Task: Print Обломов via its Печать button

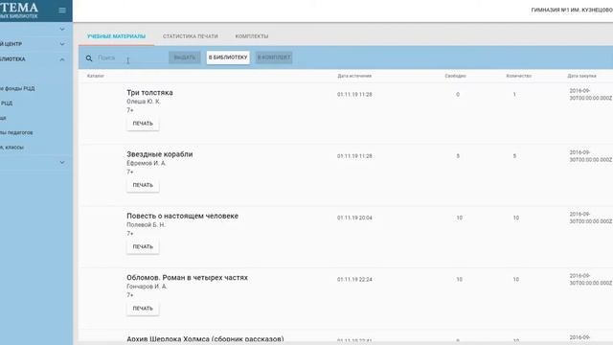Action: click(143, 309)
